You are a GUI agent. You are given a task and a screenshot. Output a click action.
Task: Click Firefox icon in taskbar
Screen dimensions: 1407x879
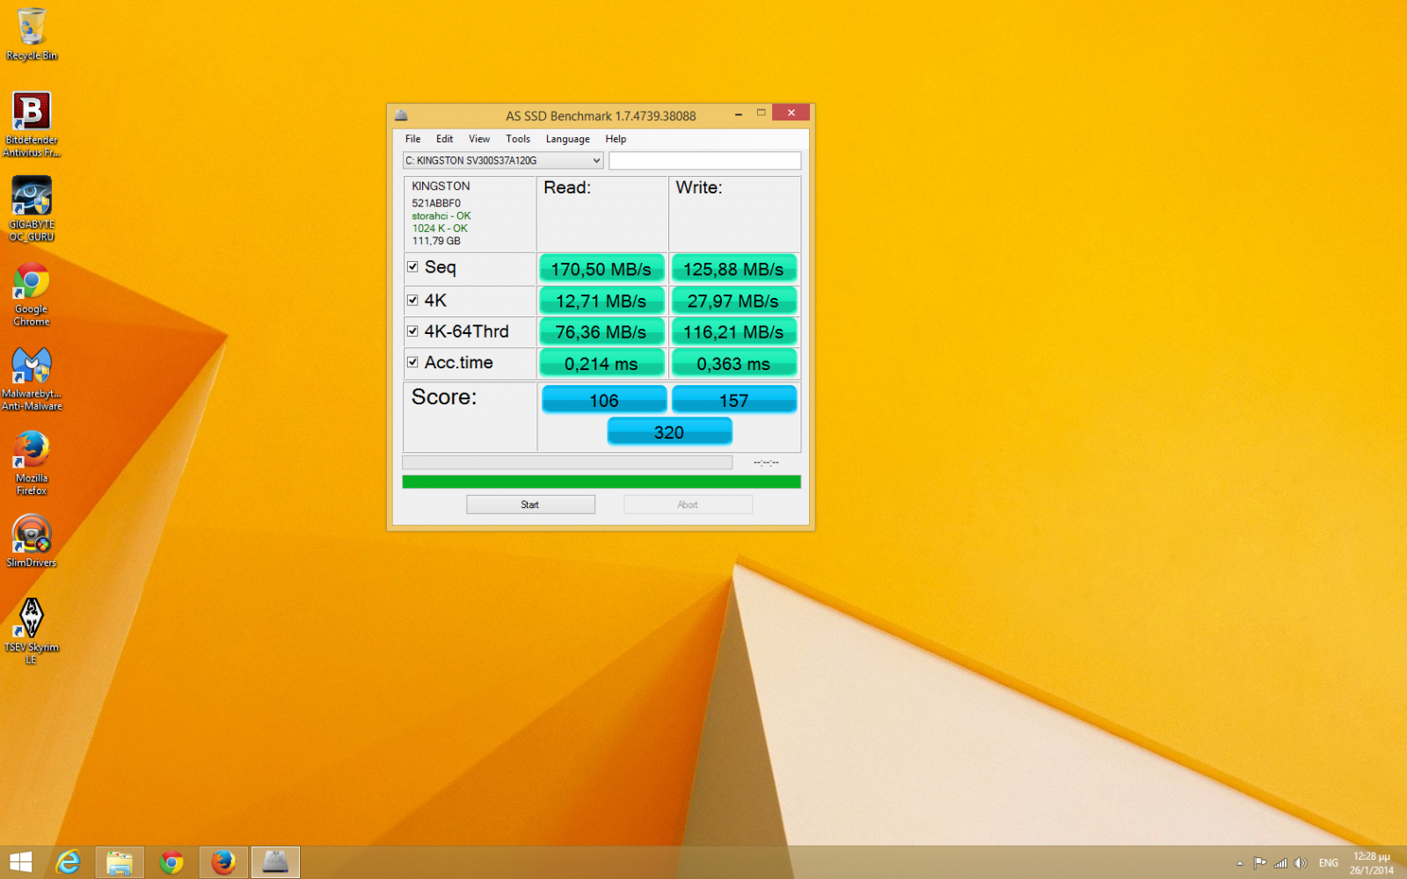pos(223,862)
